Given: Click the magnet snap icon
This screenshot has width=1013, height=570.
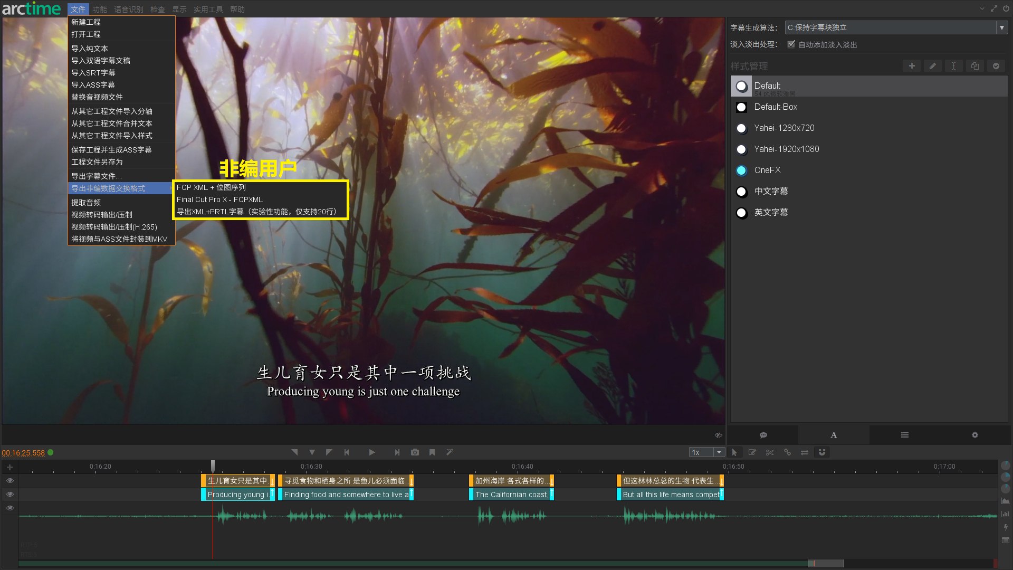Looking at the screenshot, I should point(821,452).
